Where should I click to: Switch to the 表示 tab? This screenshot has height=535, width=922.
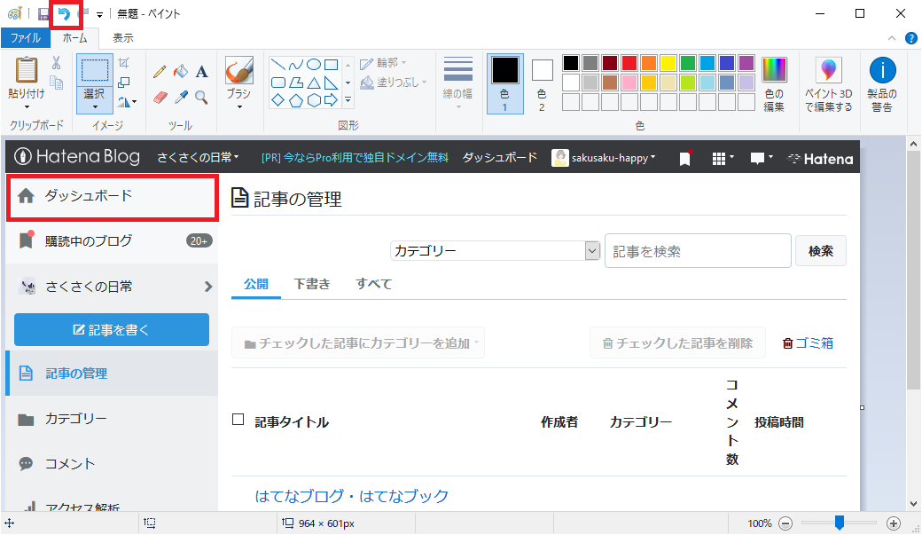click(x=122, y=38)
